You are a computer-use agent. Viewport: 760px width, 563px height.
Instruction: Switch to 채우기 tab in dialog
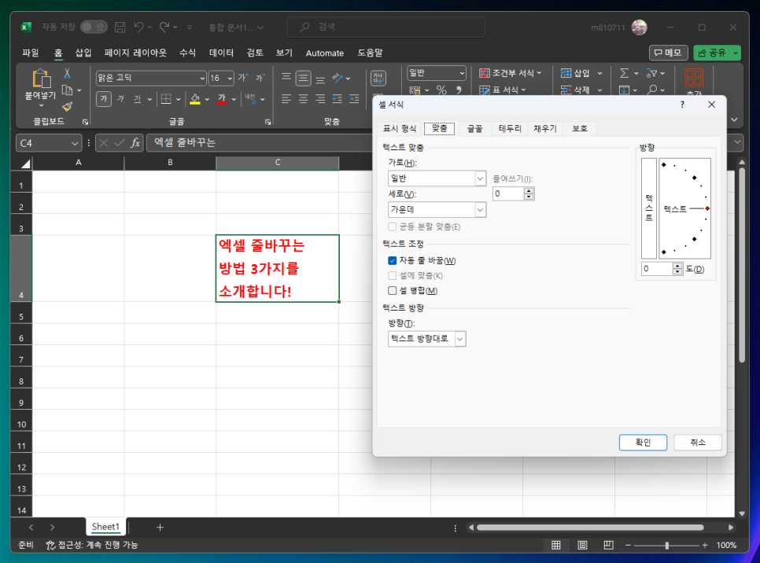pos(545,128)
